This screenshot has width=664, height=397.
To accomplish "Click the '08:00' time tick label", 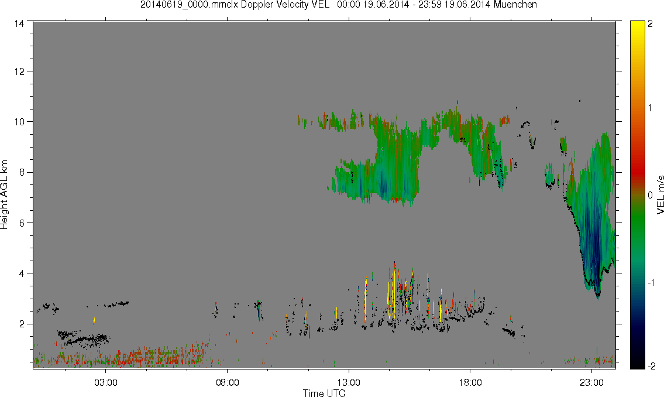I will point(228,382).
